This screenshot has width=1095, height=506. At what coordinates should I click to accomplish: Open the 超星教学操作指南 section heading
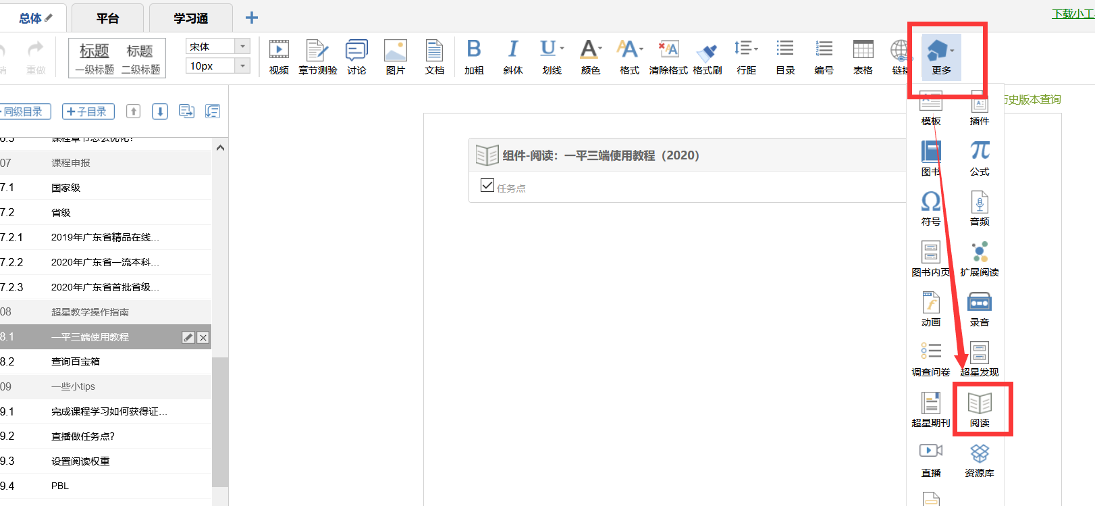pos(105,312)
